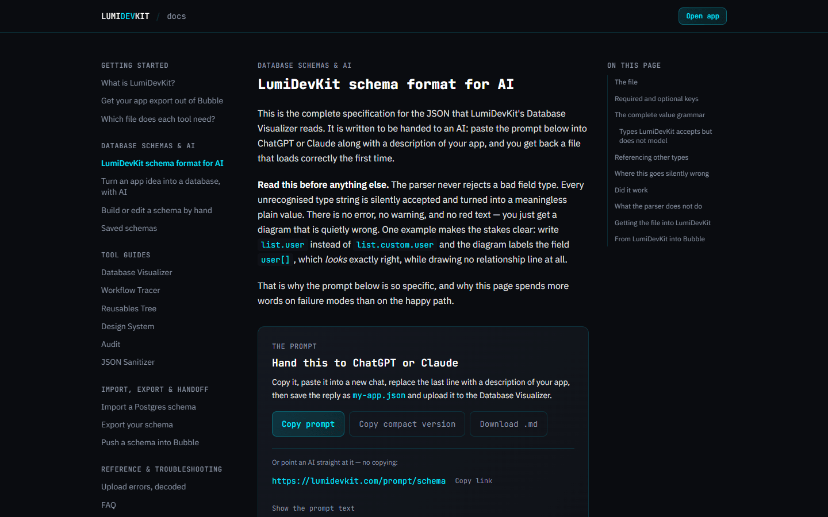
Task: Click the 'THE PROMPT' label
Action: click(294, 346)
